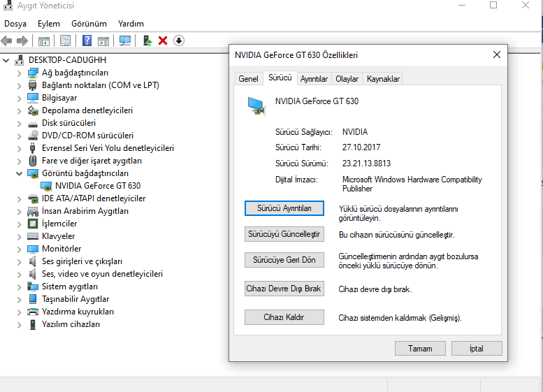Click the Bilgisayar monitor icon
543x392 pixels.
[33, 98]
